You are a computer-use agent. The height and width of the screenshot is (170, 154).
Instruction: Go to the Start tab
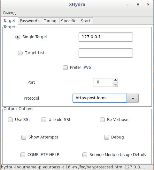pyautogui.click(x=86, y=21)
